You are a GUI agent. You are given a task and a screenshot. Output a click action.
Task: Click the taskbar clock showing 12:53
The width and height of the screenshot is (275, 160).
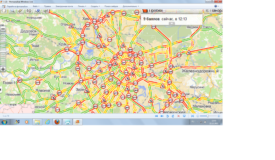[x=214, y=122]
